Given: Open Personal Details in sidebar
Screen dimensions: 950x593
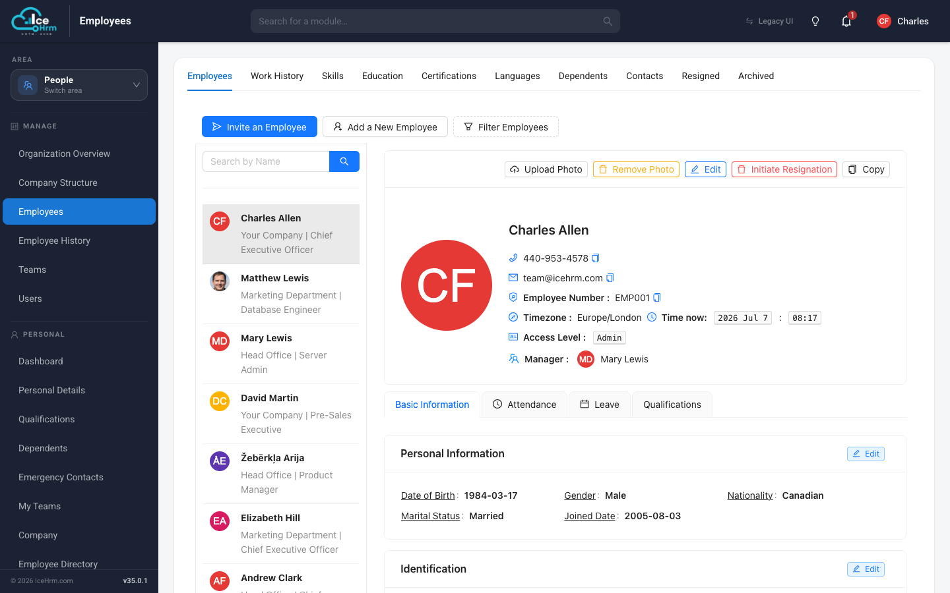Looking at the screenshot, I should pyautogui.click(x=79, y=390).
